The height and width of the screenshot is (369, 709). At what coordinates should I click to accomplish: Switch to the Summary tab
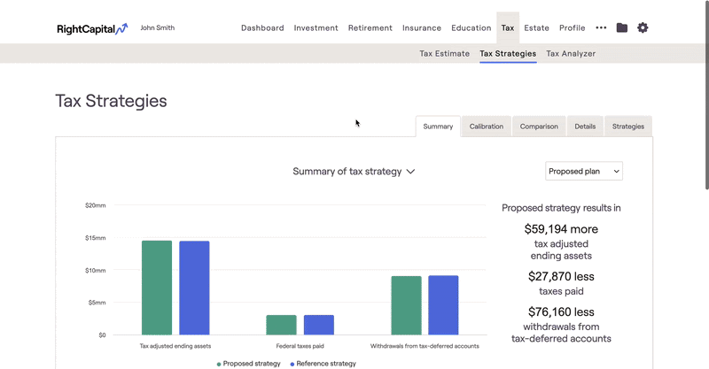(x=438, y=127)
